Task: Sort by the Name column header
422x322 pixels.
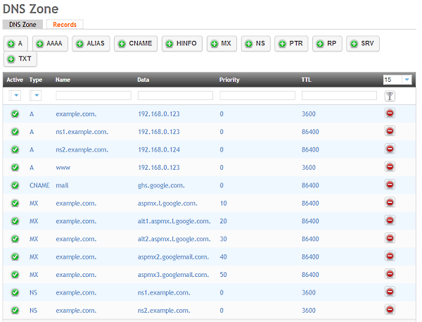Action: coord(63,80)
